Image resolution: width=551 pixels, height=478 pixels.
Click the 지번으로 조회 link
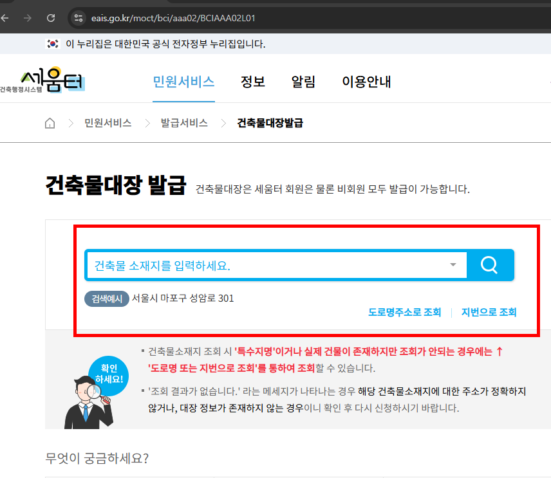coord(489,312)
